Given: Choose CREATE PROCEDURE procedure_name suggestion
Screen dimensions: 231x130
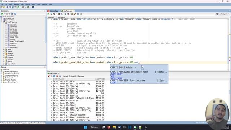Looking at the screenshot, I should click(139, 72).
